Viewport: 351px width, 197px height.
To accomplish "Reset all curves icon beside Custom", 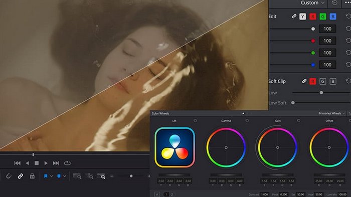I will 334,3.
